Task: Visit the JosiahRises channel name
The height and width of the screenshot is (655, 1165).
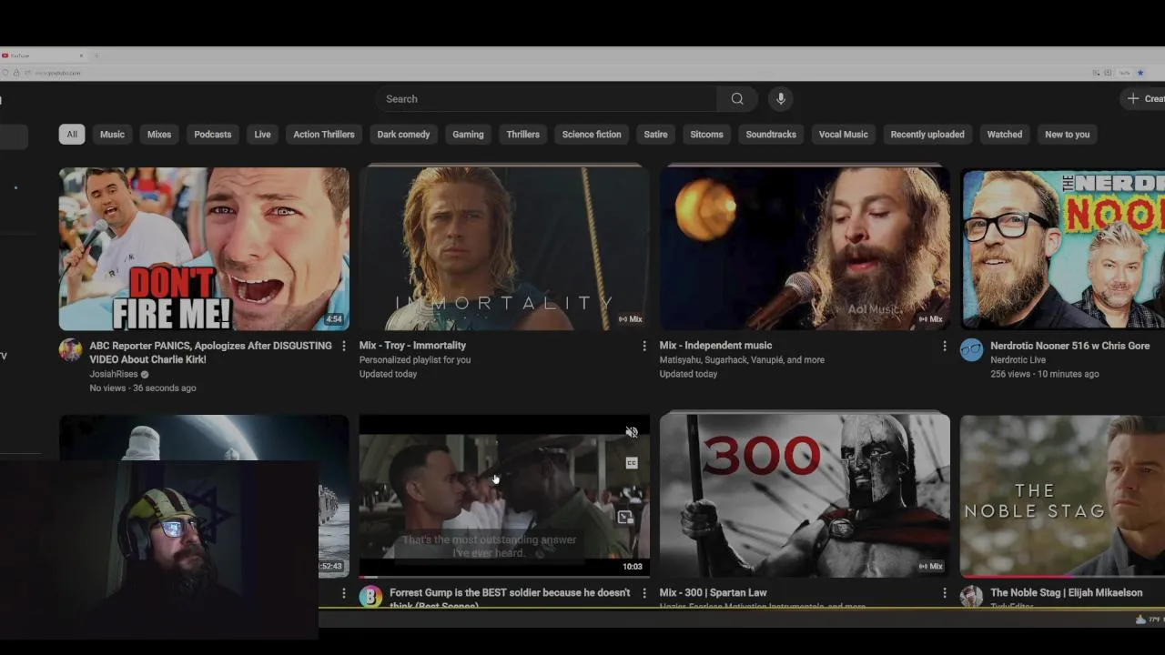Action: tap(114, 374)
